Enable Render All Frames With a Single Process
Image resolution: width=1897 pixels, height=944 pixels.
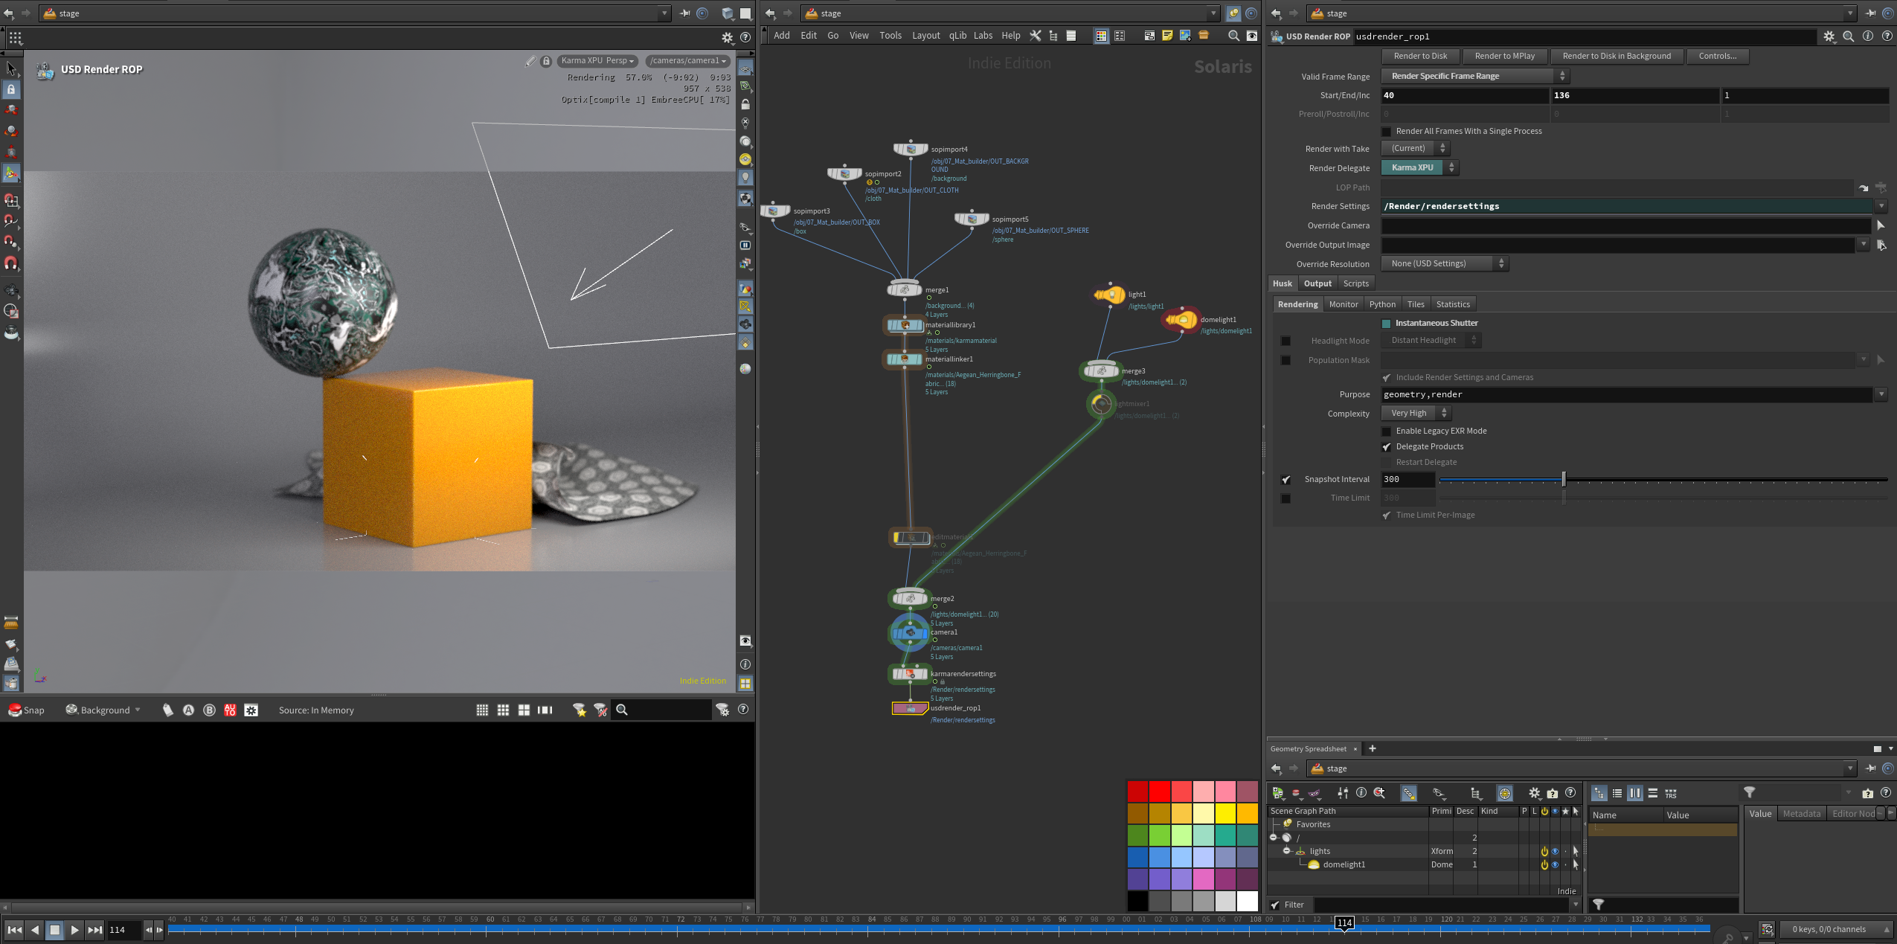pos(1387,132)
